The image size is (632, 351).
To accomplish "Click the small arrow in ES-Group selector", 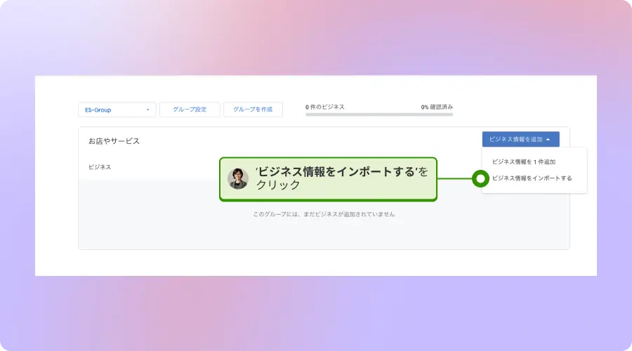I will tap(147, 110).
